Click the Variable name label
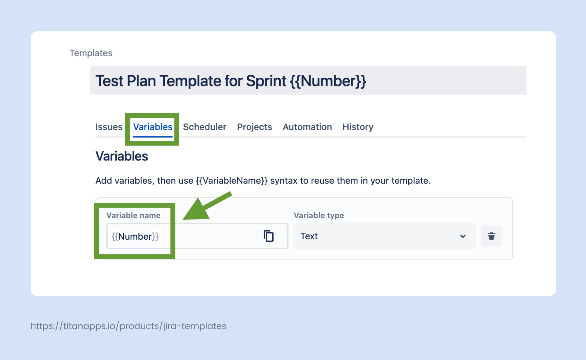The height and width of the screenshot is (360, 586). [133, 215]
